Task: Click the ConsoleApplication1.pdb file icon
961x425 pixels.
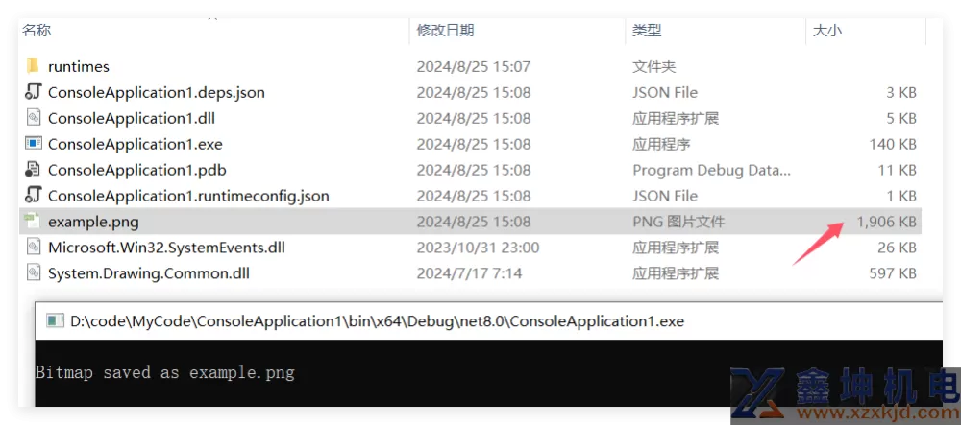Action: (33, 170)
